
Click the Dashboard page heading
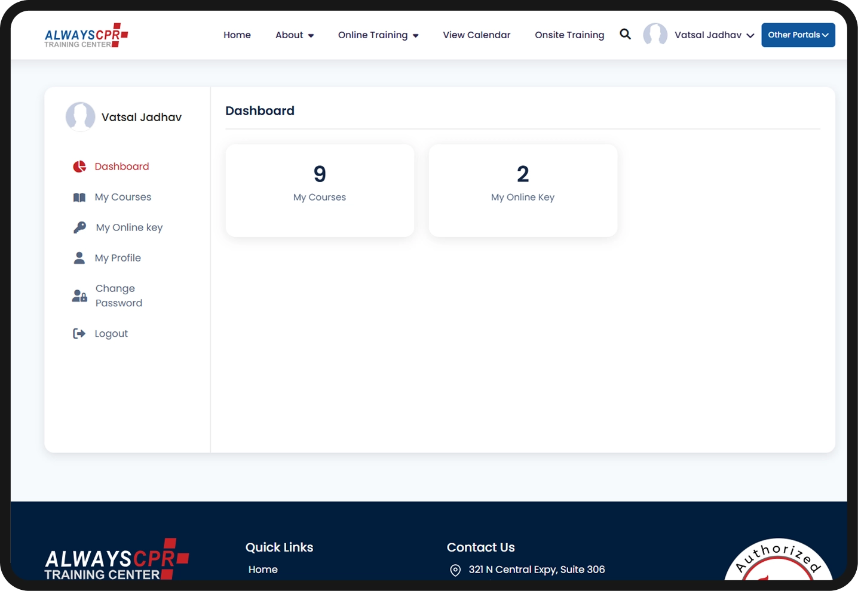point(260,110)
